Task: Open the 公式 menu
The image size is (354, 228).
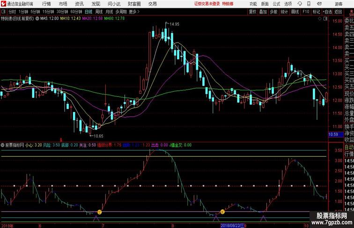Action: (x=276, y=4)
